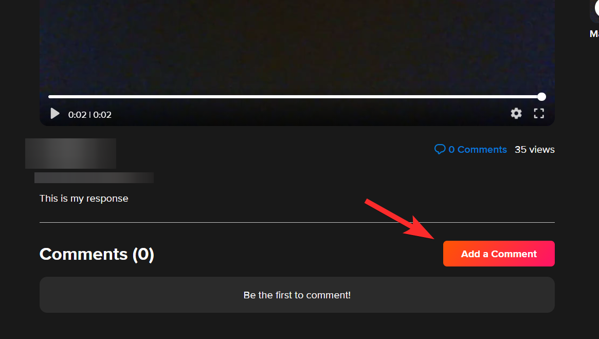The image size is (599, 339).
Task: Select the 0:02 elapsed time display
Action: 77,115
